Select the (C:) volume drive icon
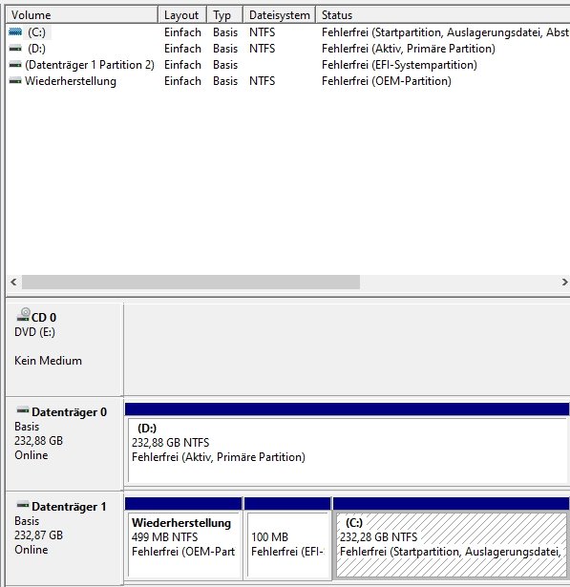This screenshot has height=587, width=570. click(x=15, y=32)
